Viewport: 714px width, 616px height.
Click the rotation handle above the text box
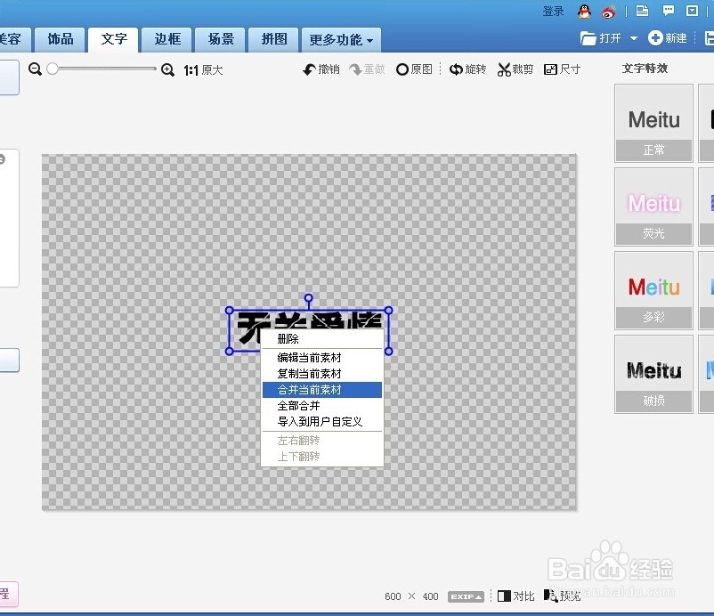308,298
